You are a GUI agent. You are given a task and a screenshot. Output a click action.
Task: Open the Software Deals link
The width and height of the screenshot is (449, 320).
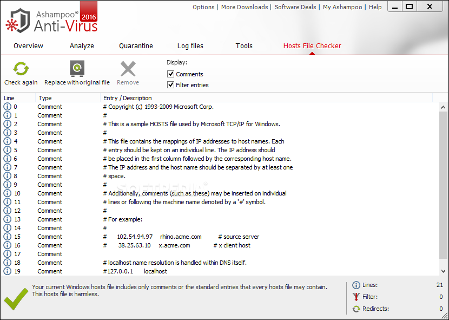pyautogui.click(x=295, y=7)
